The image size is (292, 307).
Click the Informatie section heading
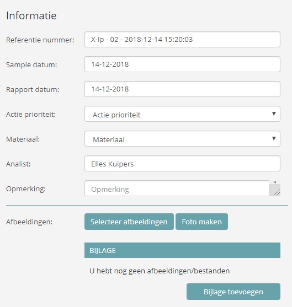click(31, 15)
